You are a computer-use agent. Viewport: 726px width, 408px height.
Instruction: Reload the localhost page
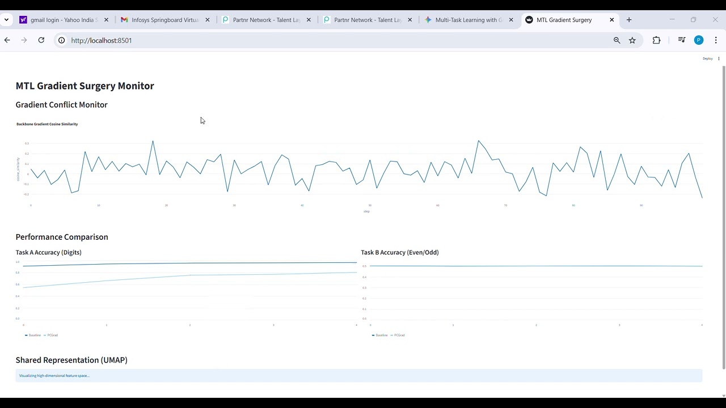pyautogui.click(x=41, y=40)
